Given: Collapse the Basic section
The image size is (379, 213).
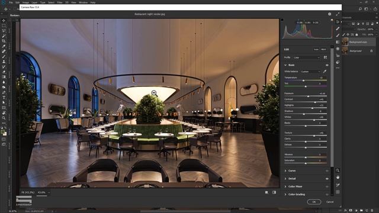Looking at the screenshot, I should click(285, 65).
